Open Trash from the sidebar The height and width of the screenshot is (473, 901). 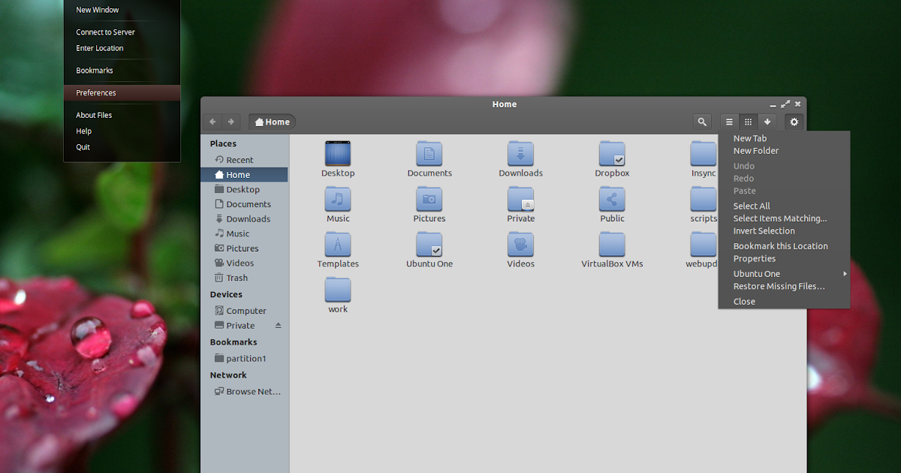pos(245,278)
